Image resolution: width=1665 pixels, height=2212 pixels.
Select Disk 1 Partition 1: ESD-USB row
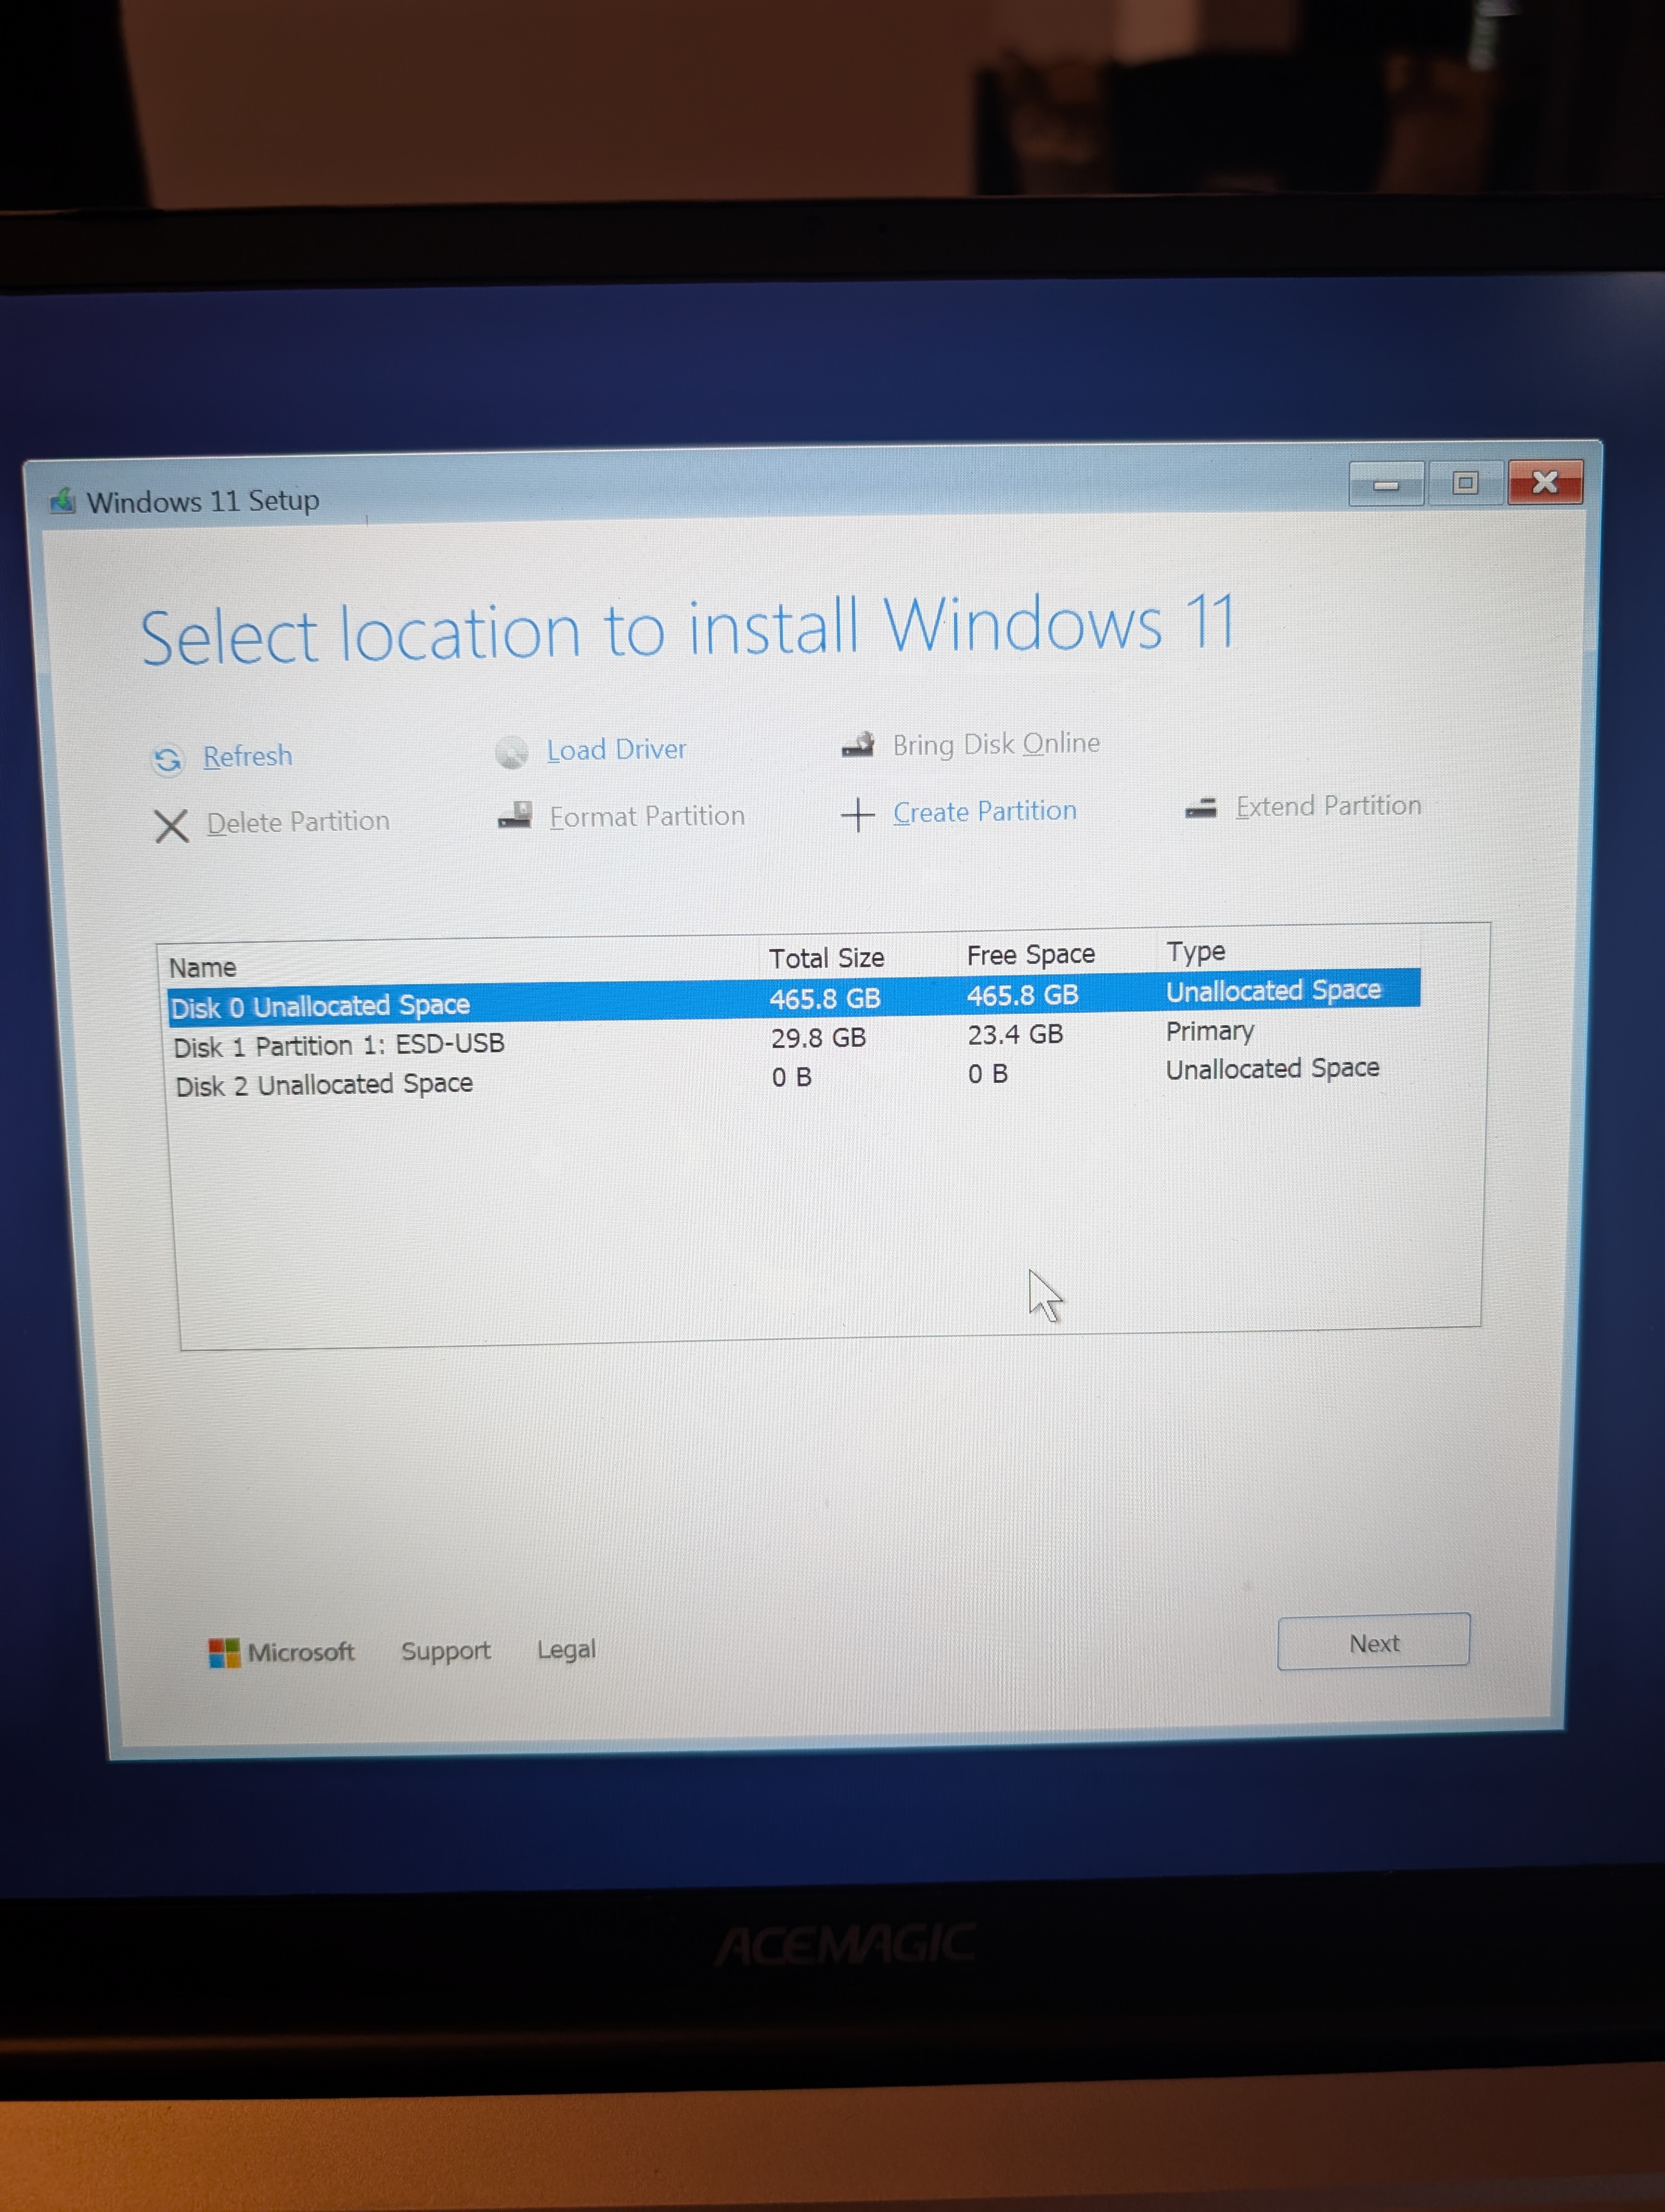click(797, 1038)
